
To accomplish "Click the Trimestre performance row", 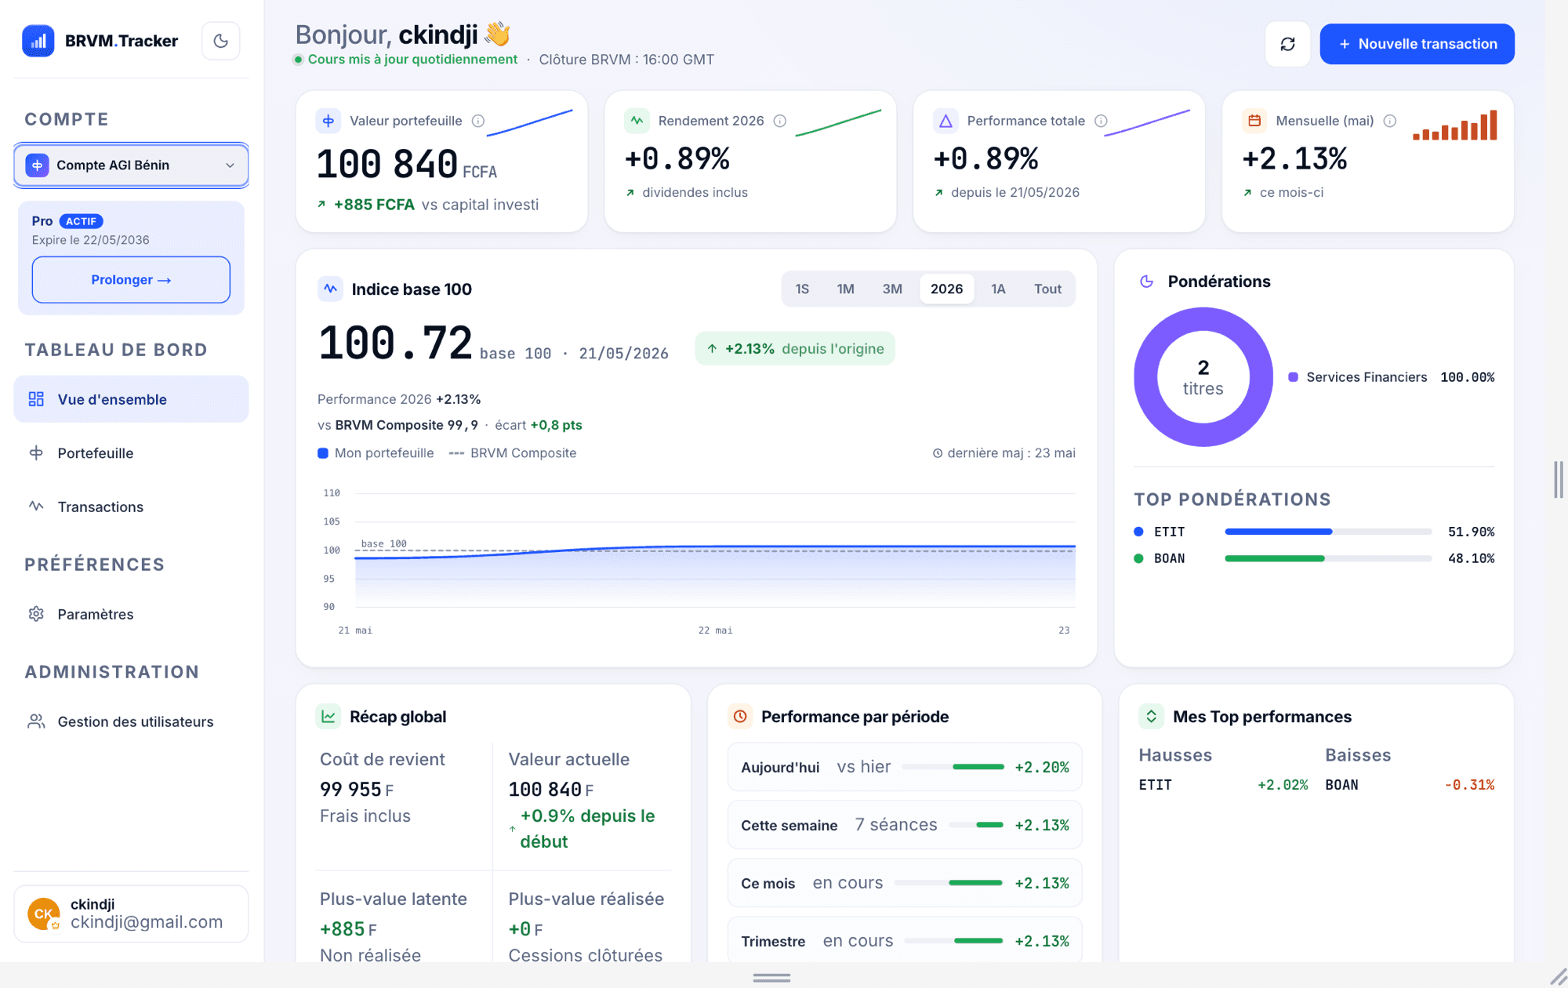I will coord(905,940).
